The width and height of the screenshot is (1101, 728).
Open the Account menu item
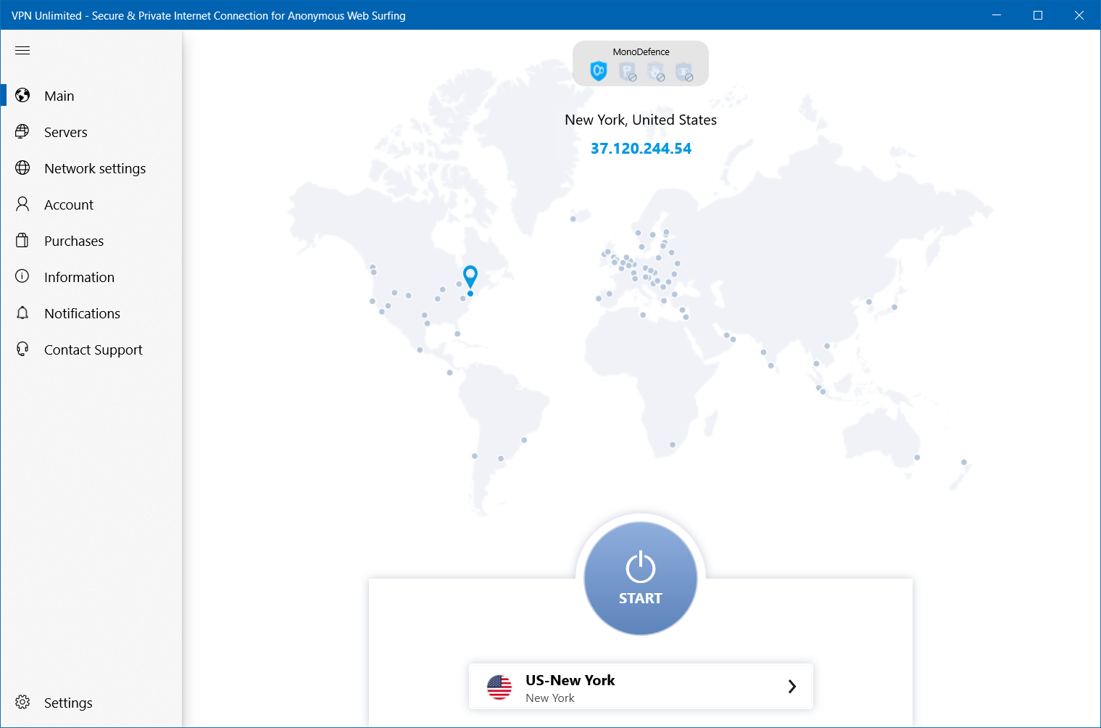tap(69, 204)
